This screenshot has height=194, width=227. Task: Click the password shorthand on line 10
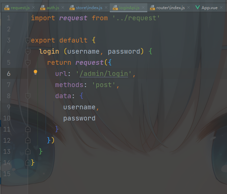point(79,118)
